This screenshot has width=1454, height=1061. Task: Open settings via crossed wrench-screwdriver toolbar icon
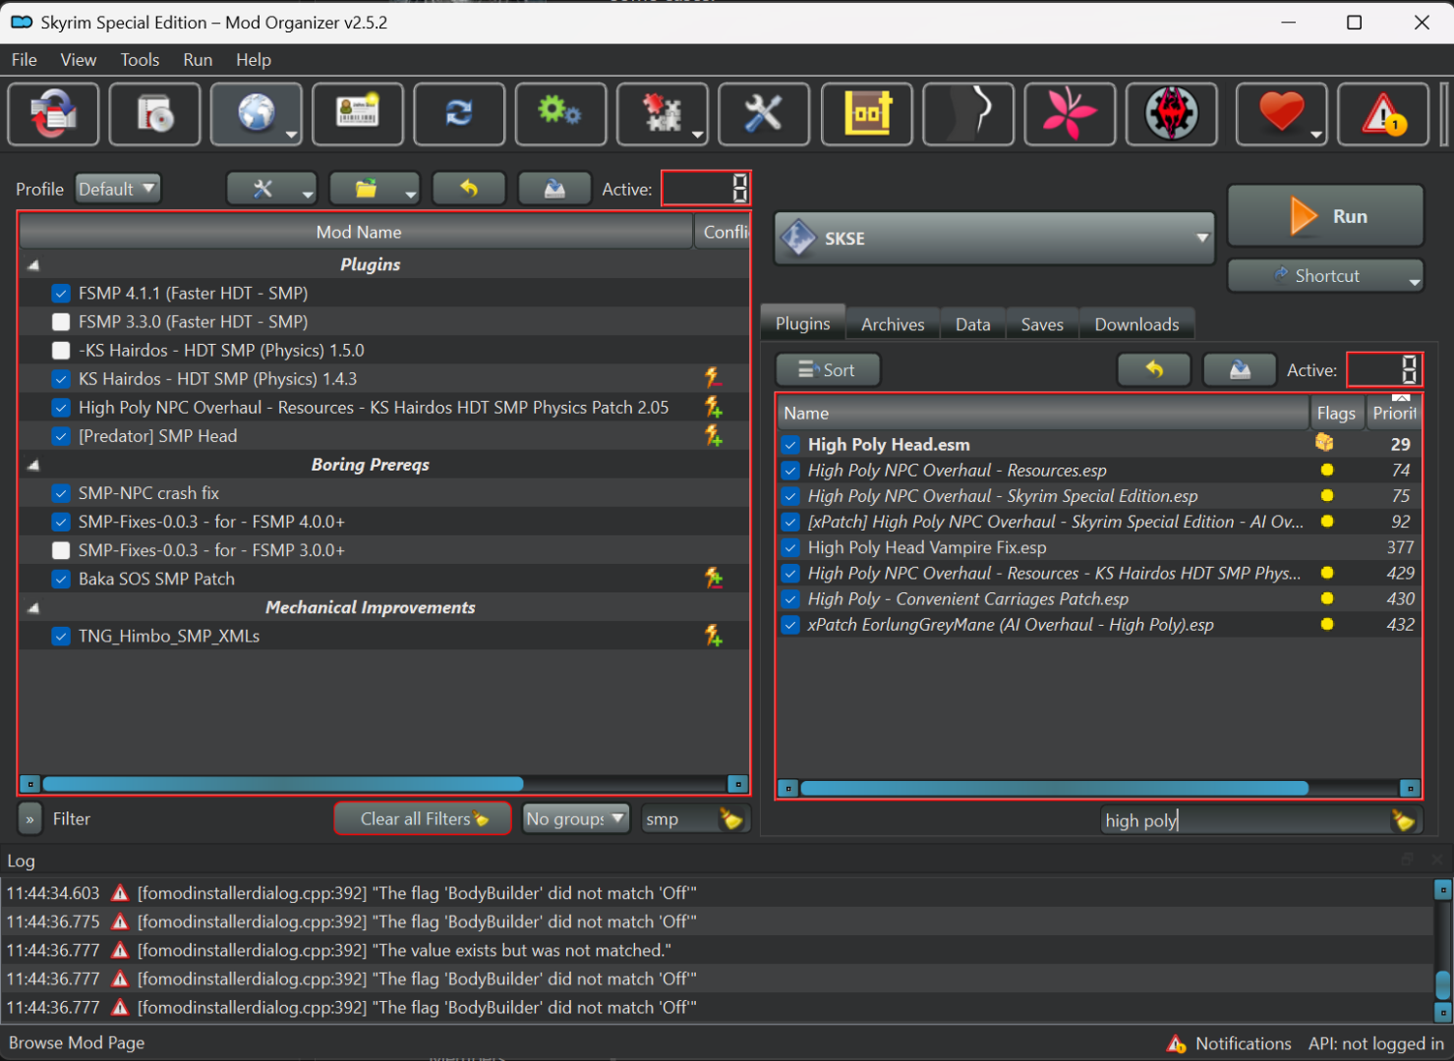point(764,114)
